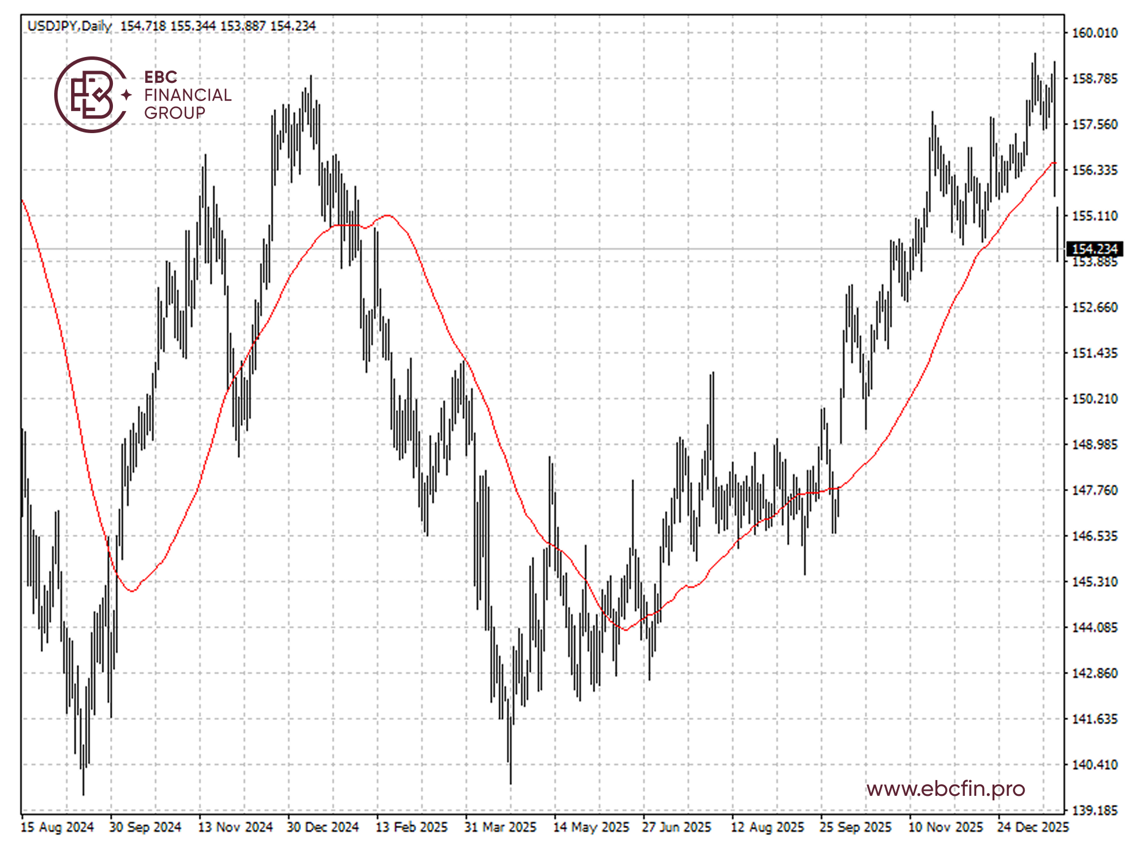Click the 139.185 price axis label
Image resolution: width=1145 pixels, height=854 pixels.
tap(1094, 811)
